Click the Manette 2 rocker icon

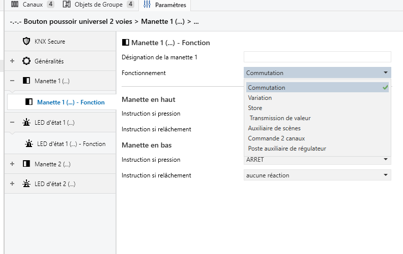[x=26, y=164]
